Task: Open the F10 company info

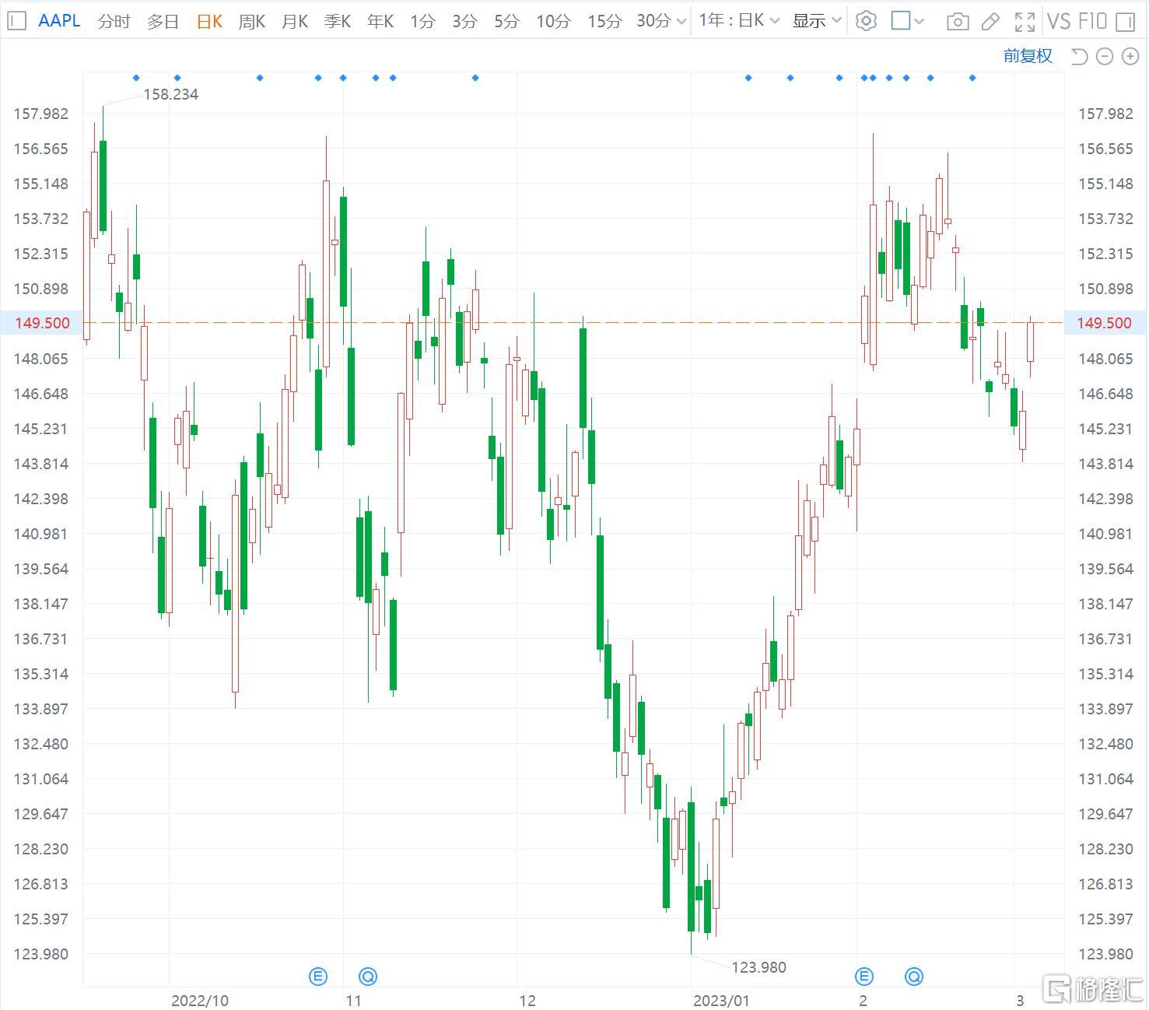Action: (x=1092, y=21)
